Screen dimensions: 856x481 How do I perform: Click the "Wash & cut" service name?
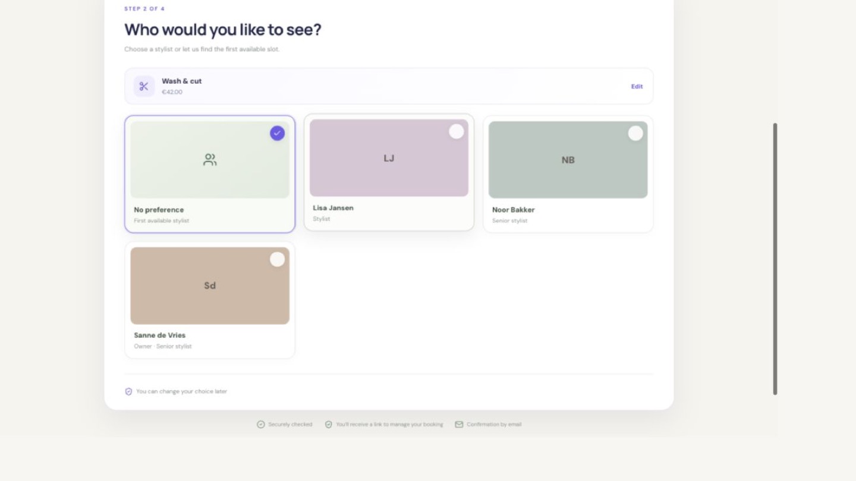(182, 81)
